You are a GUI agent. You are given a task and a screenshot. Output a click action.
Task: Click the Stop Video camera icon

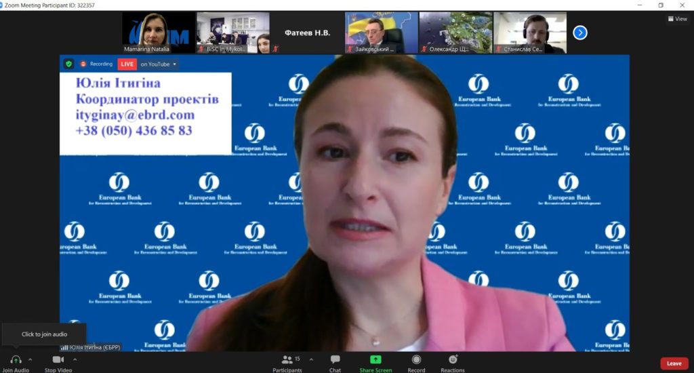point(58,359)
